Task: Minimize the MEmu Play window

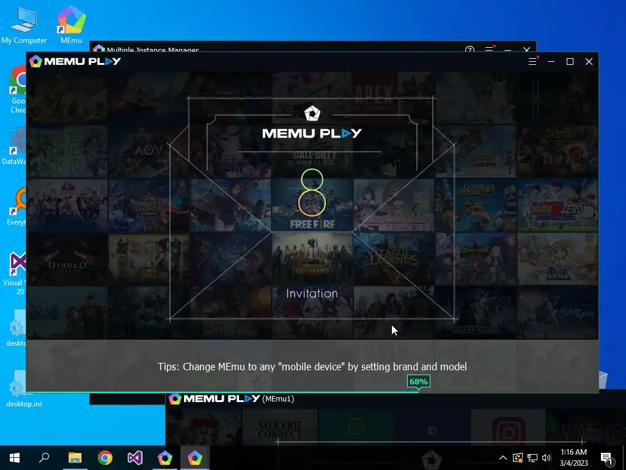Action: tap(551, 61)
